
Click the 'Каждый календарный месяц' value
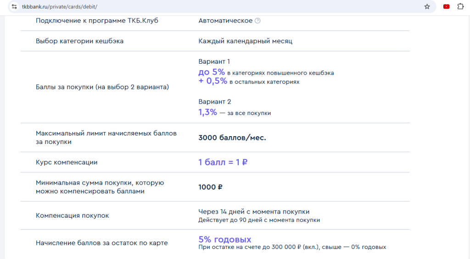[x=245, y=41]
